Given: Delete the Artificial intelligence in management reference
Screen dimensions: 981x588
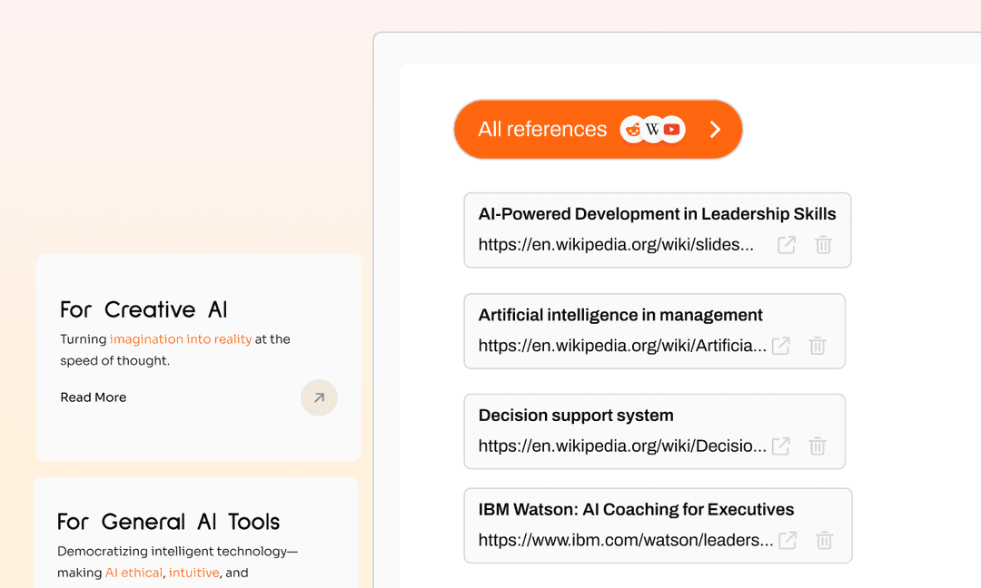Looking at the screenshot, I should point(817,346).
